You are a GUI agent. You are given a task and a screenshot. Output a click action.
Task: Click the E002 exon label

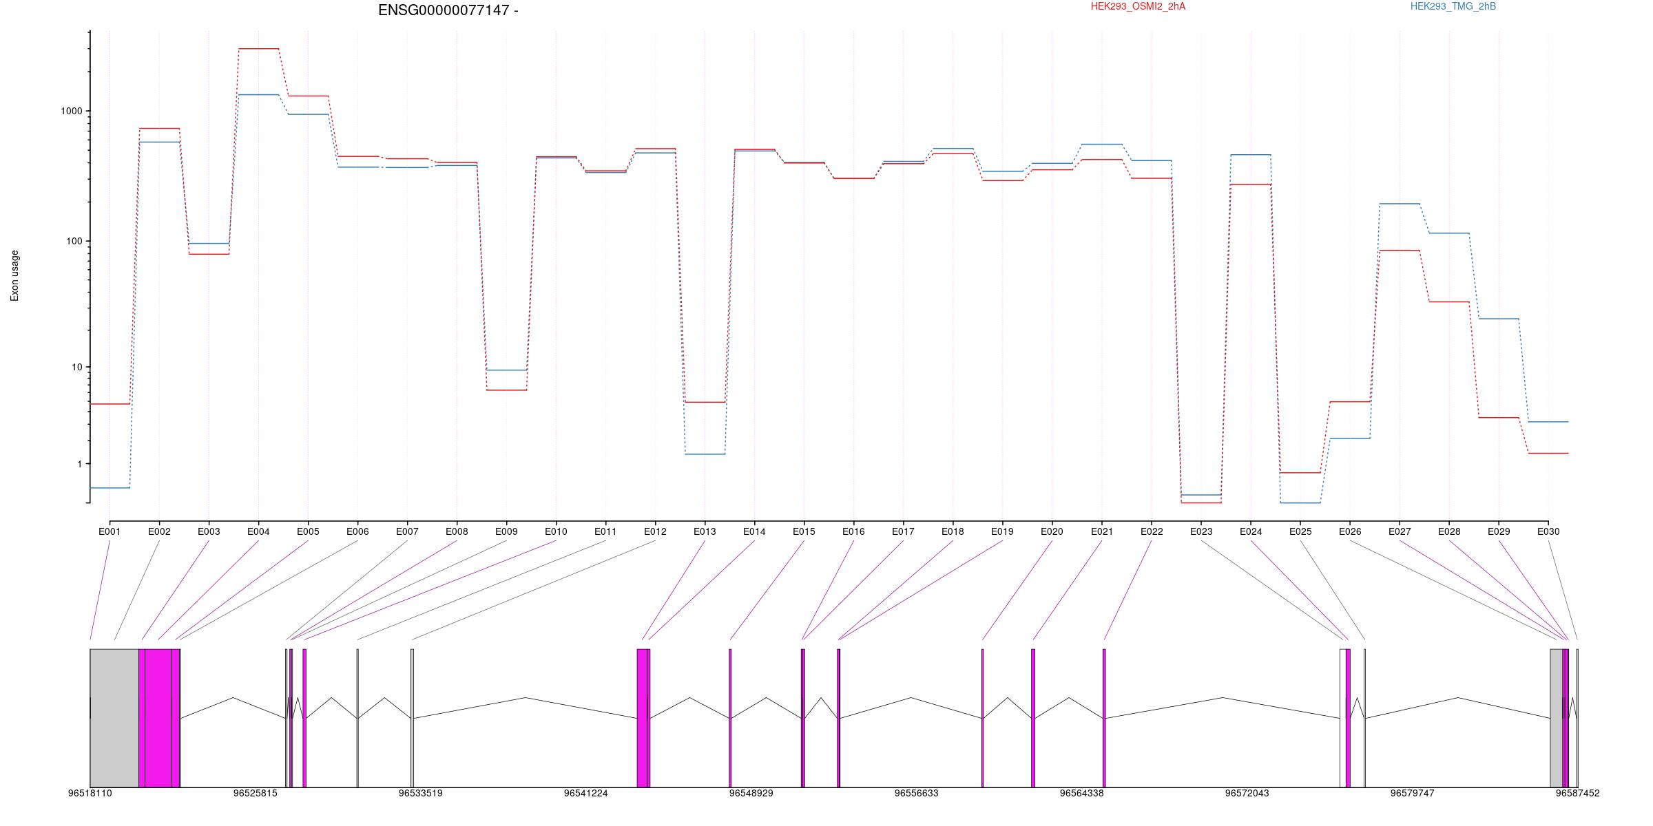click(x=159, y=531)
